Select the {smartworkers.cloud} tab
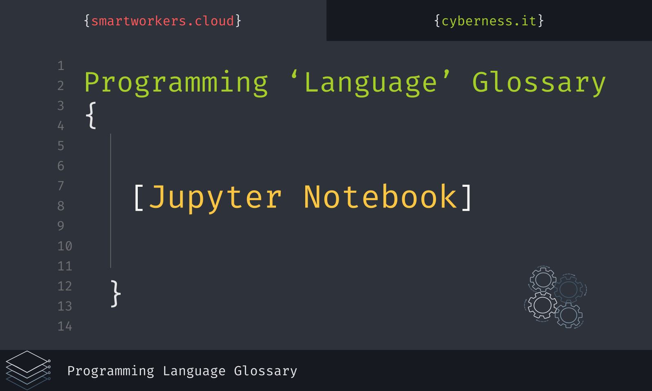The image size is (652, 391). tap(163, 21)
